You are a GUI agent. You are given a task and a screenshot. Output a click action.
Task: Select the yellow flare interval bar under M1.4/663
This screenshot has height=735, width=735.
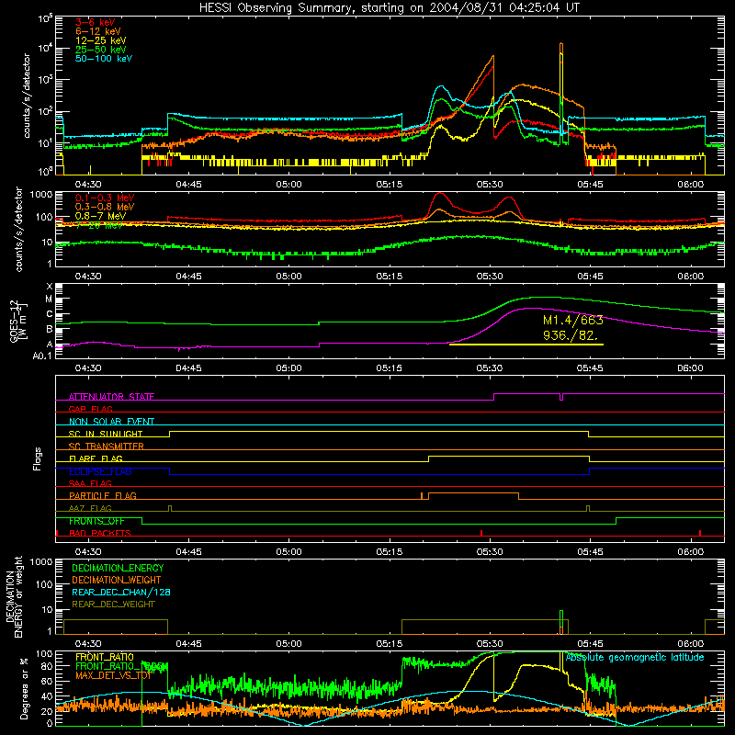526,345
